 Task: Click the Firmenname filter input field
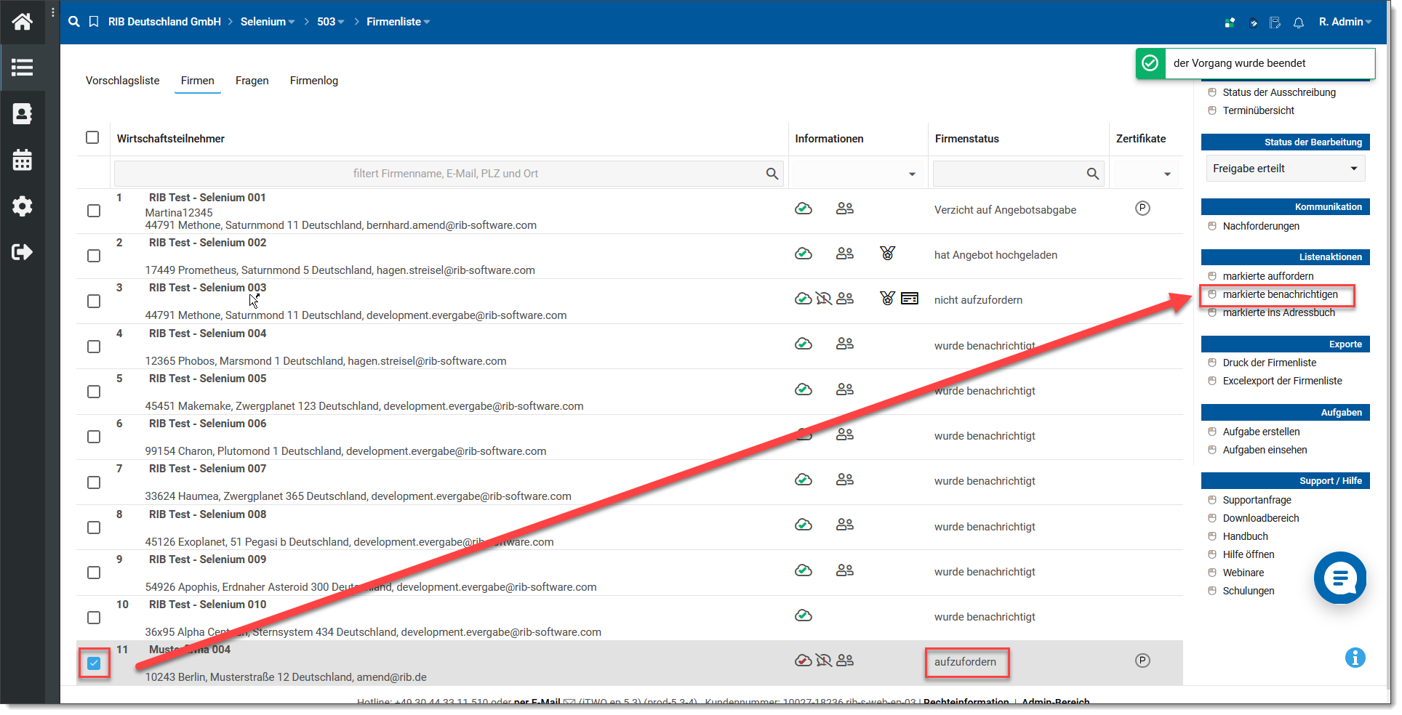[448, 174]
